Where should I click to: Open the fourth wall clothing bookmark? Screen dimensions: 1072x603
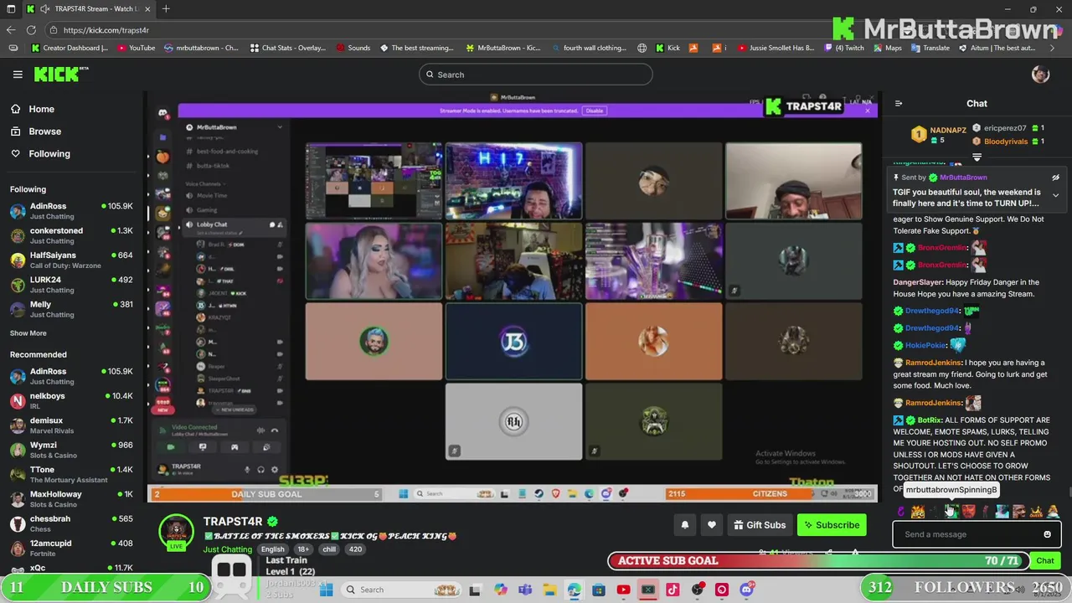(588, 48)
